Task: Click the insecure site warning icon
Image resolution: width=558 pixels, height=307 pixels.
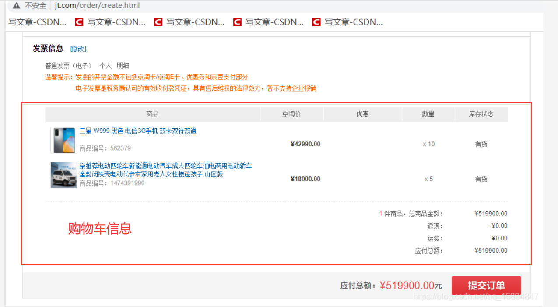Action: [16, 6]
